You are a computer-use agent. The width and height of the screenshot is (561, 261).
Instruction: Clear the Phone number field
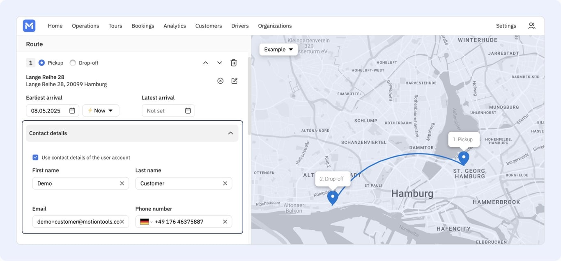click(x=225, y=222)
